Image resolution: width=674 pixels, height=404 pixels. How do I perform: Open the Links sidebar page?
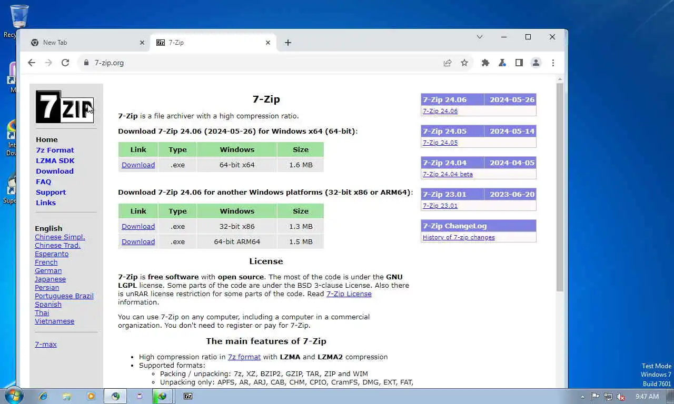click(46, 203)
